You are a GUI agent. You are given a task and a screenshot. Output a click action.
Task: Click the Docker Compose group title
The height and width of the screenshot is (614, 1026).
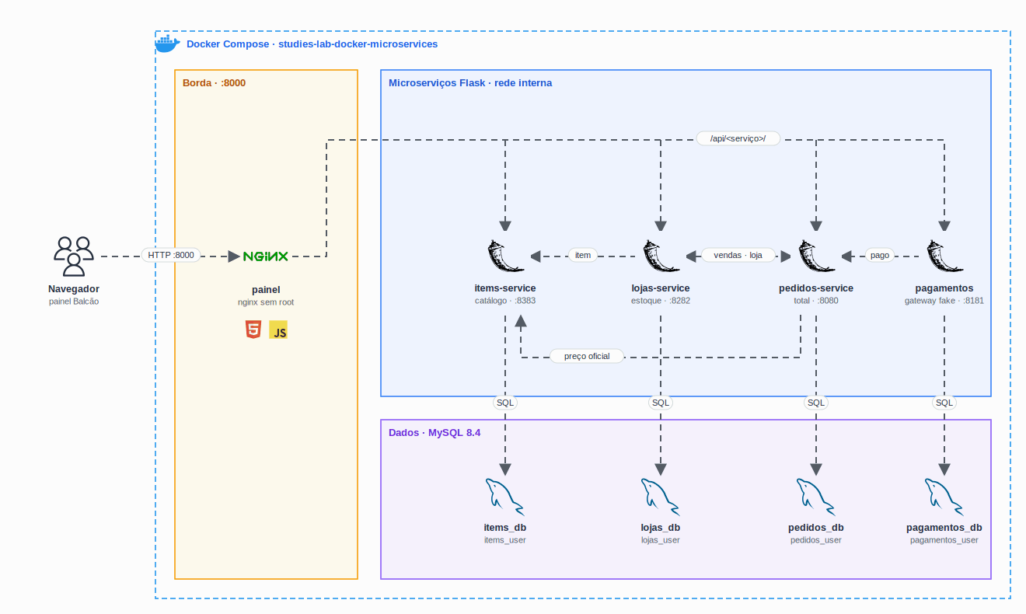[312, 44]
